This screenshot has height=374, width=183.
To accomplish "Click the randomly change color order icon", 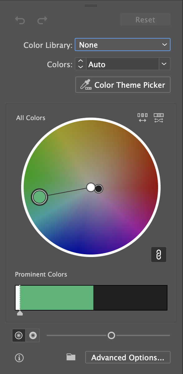I will [159, 118].
